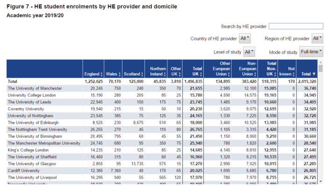
Task: Change Mode of study from Full-time
Action: pyautogui.click(x=311, y=52)
